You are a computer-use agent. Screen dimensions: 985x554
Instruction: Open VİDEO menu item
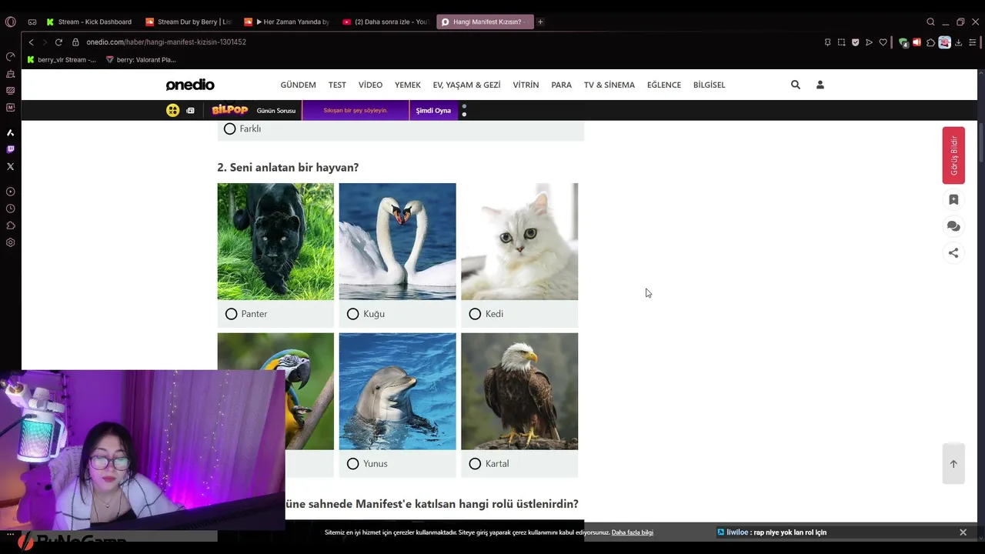tap(370, 85)
